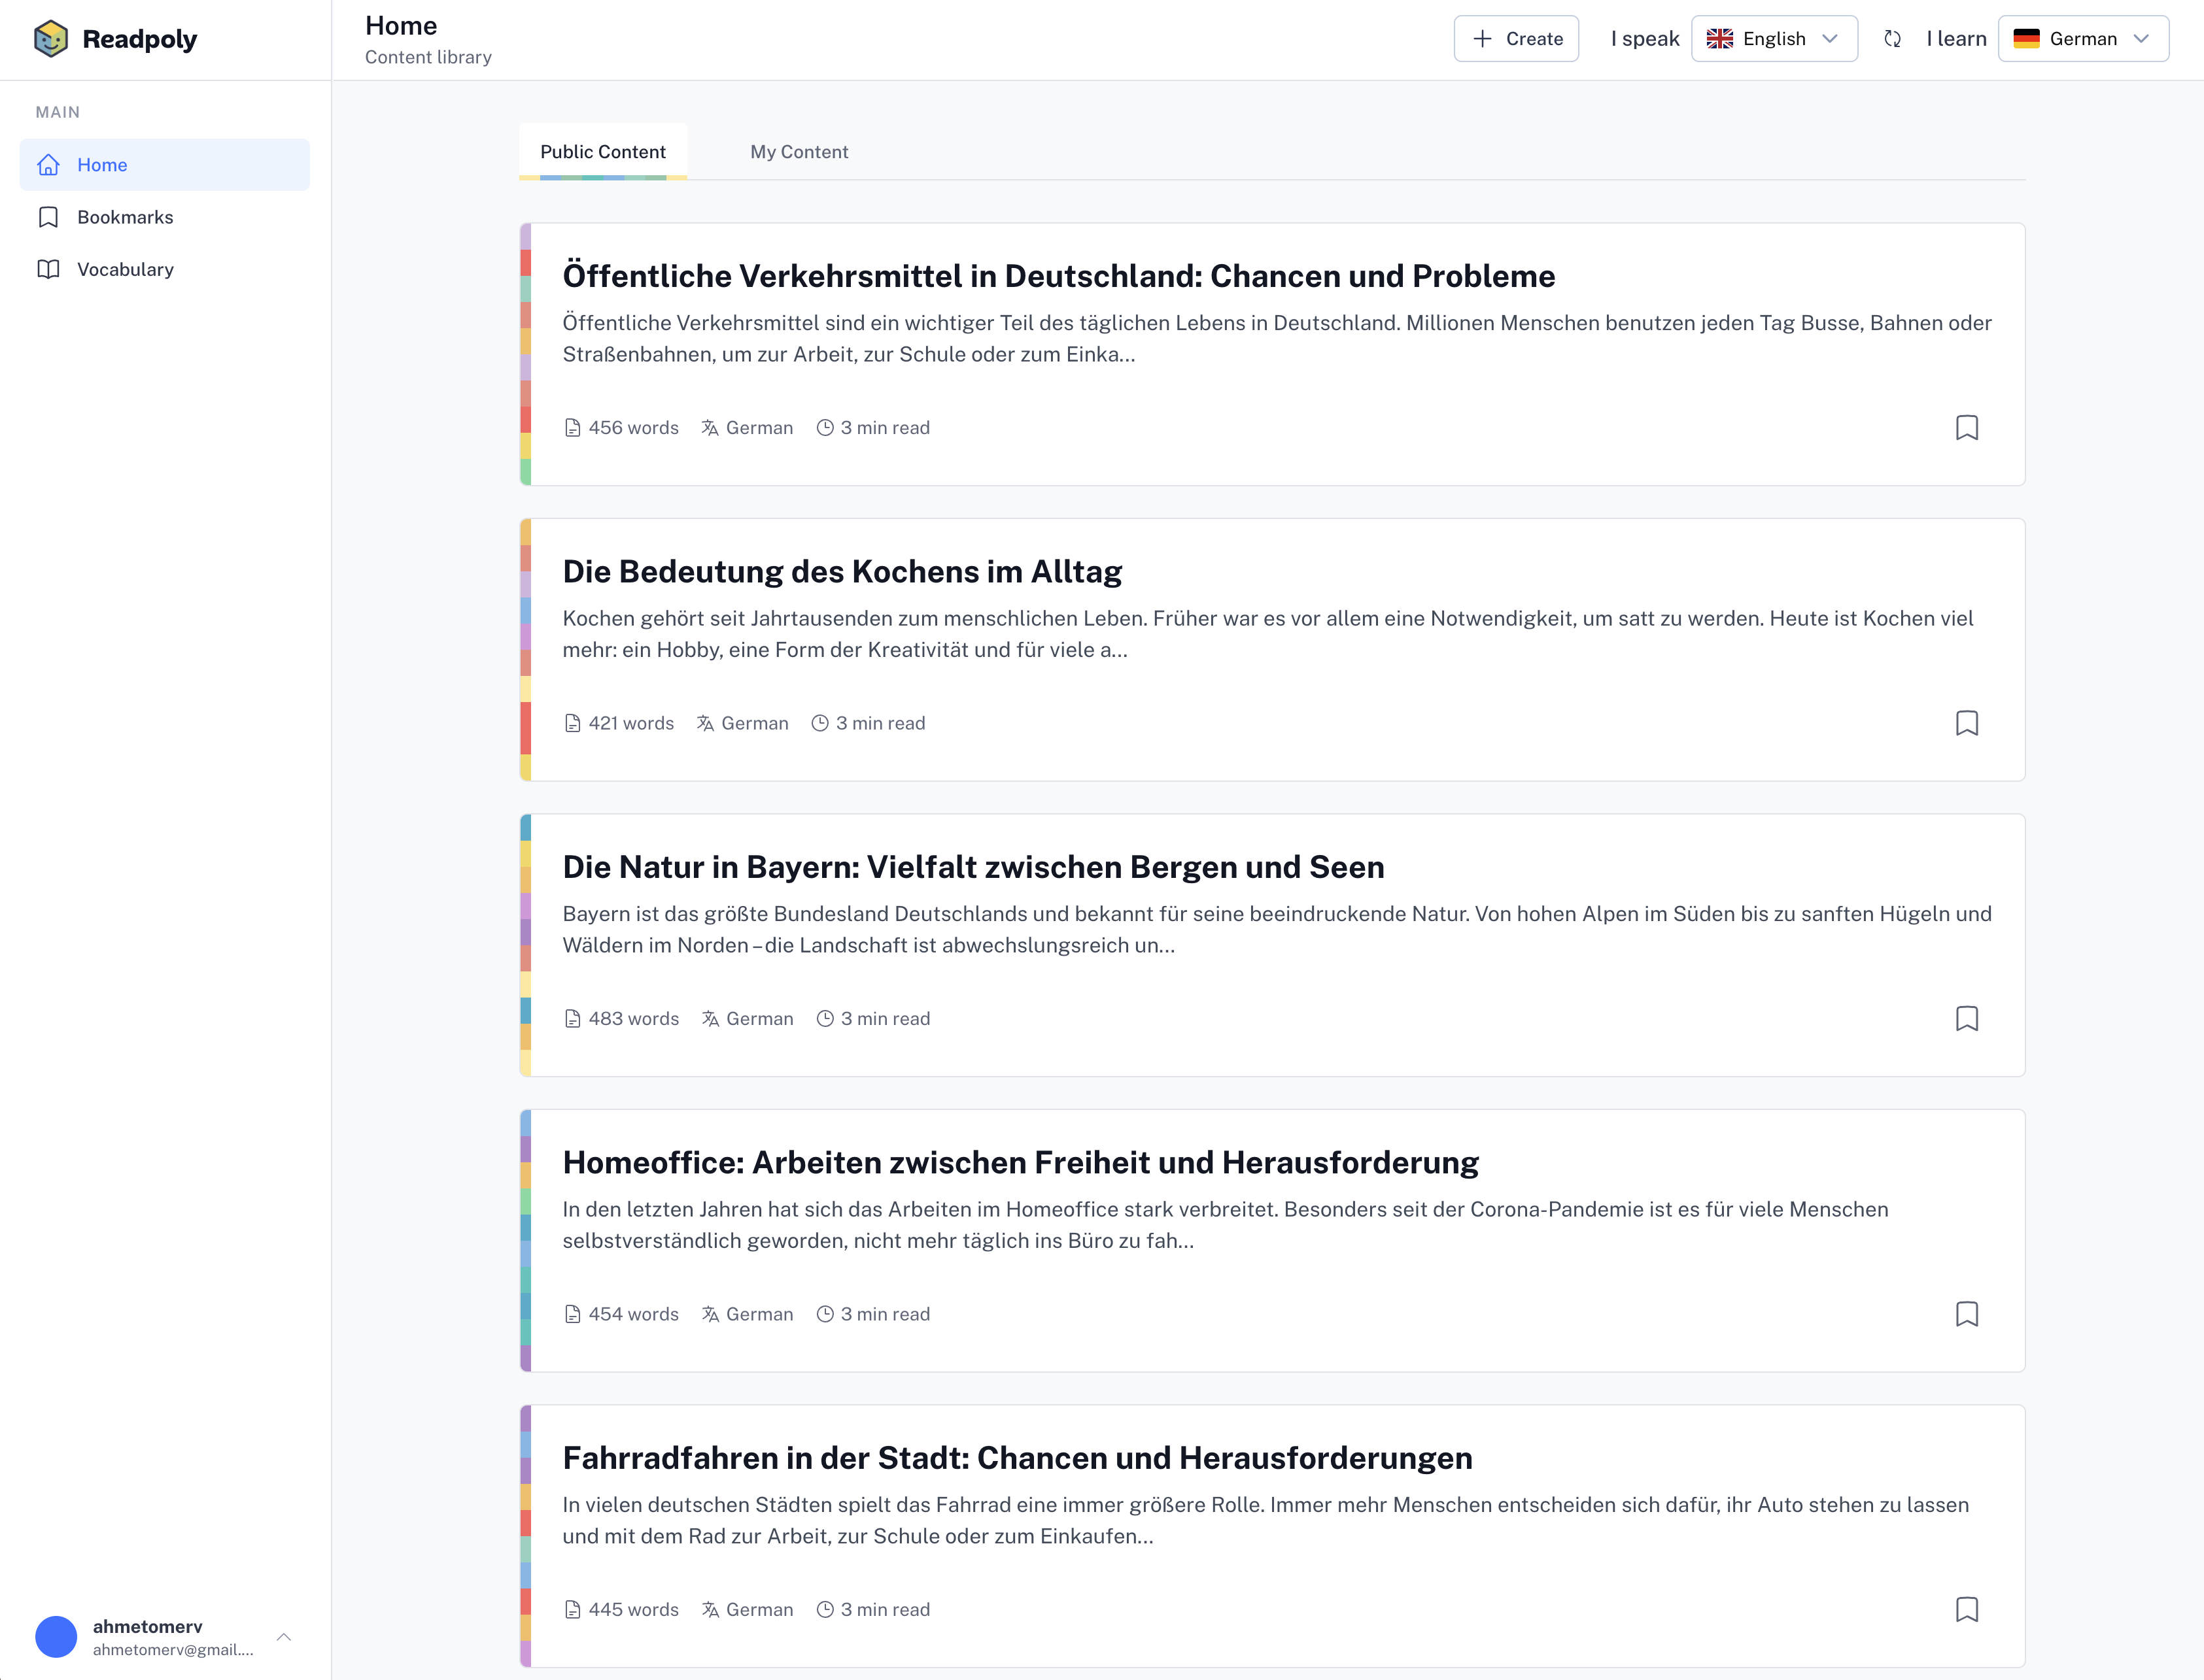The width and height of the screenshot is (2204, 1680).
Task: Open the 'I speak' English dropdown
Action: pos(1774,39)
